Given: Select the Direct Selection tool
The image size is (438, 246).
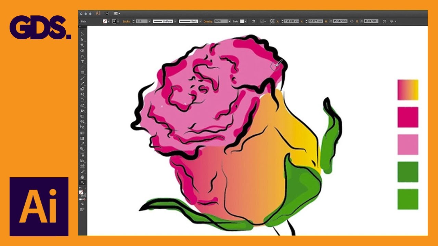Looking at the screenshot, I should pyautogui.click(x=82, y=40).
